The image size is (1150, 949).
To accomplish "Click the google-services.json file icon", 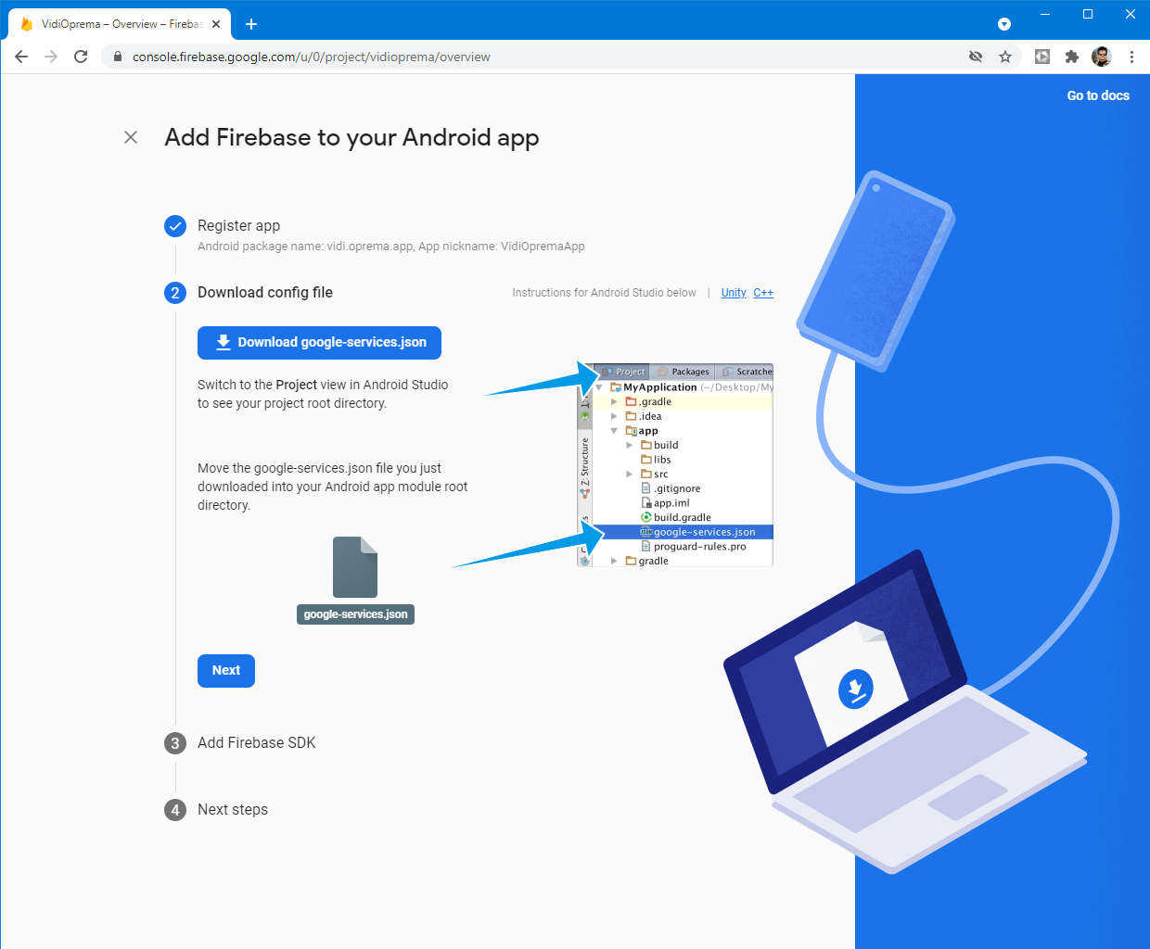I will pyautogui.click(x=355, y=567).
